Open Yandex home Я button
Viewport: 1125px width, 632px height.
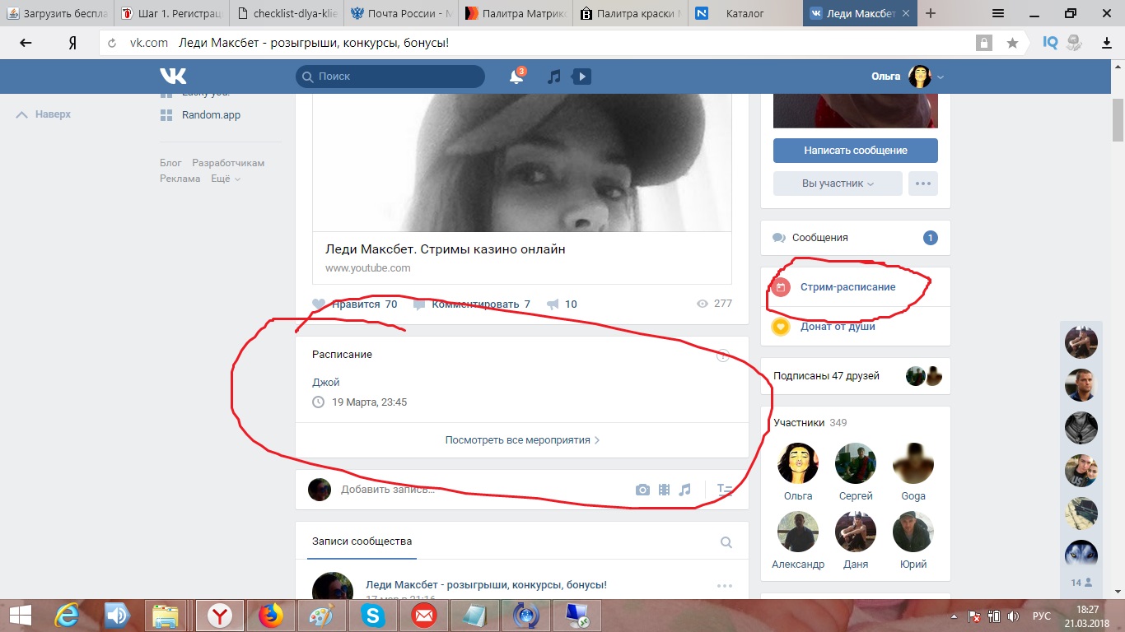72,43
